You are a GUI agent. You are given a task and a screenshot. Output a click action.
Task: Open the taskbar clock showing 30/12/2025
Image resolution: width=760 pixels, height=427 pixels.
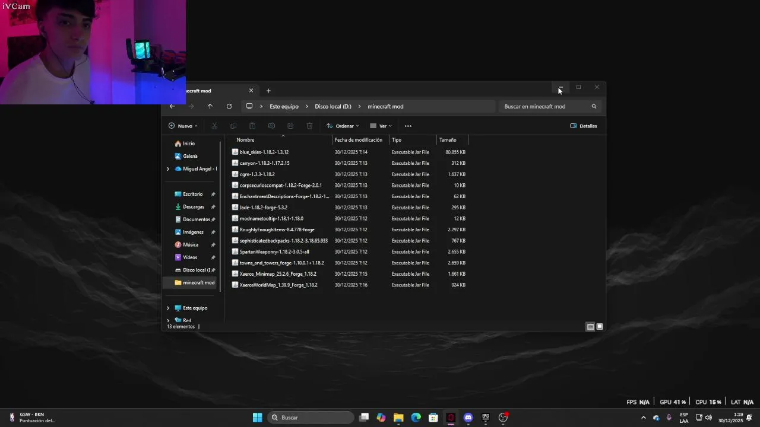731,418
